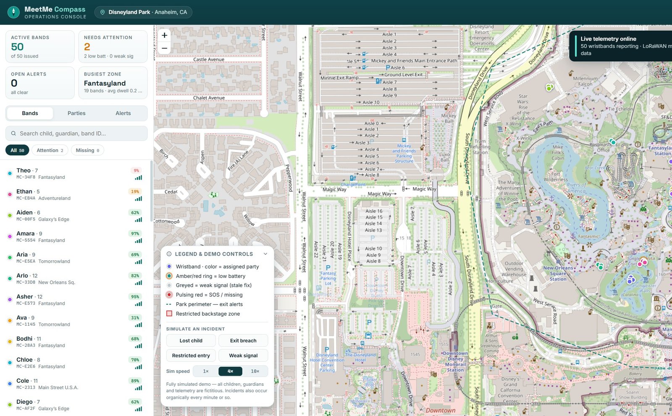The width and height of the screenshot is (672, 416).
Task: Click the green wristband marker near Millennium Falcon
Action: point(549,88)
